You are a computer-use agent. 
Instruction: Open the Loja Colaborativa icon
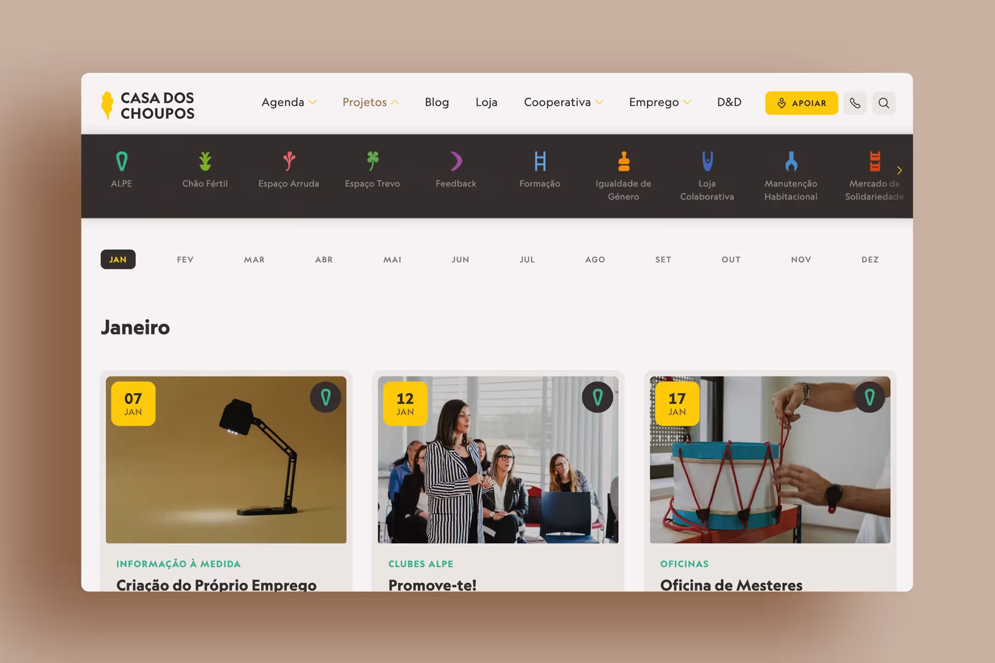coord(707,161)
